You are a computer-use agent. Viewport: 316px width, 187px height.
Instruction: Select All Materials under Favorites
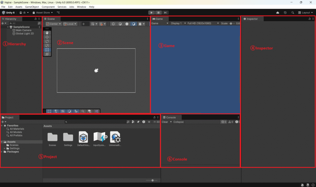(x=17, y=129)
